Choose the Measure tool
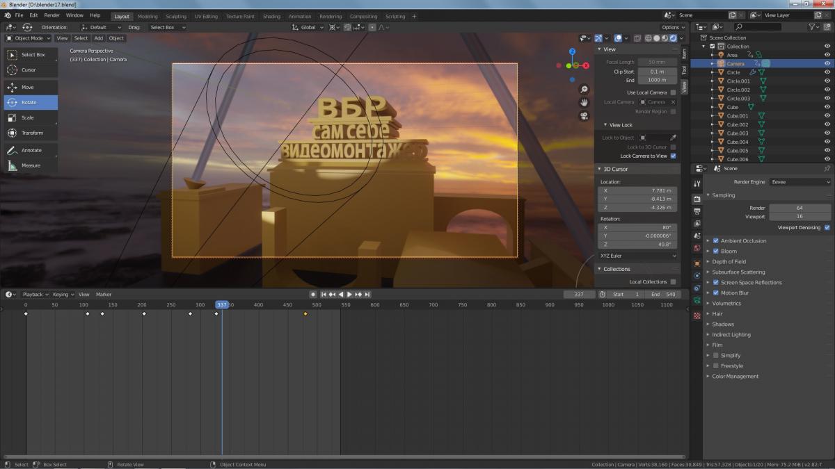Viewport: 835px width, 469px height. tap(30, 165)
